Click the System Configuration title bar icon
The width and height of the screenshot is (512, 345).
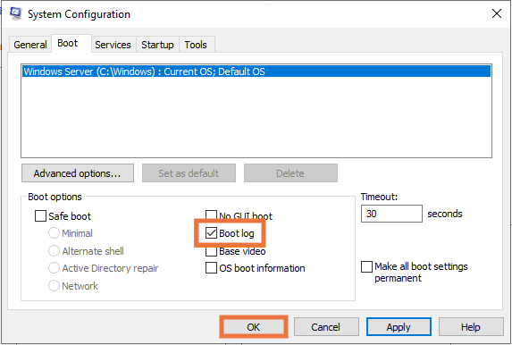coord(15,13)
